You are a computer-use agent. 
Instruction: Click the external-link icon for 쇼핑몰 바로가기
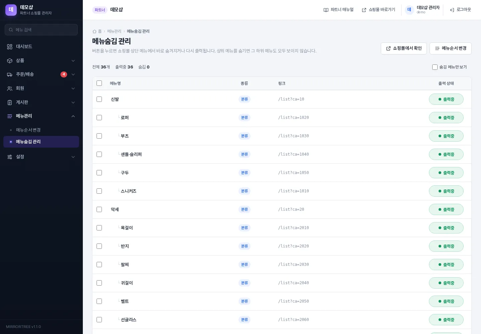364,10
